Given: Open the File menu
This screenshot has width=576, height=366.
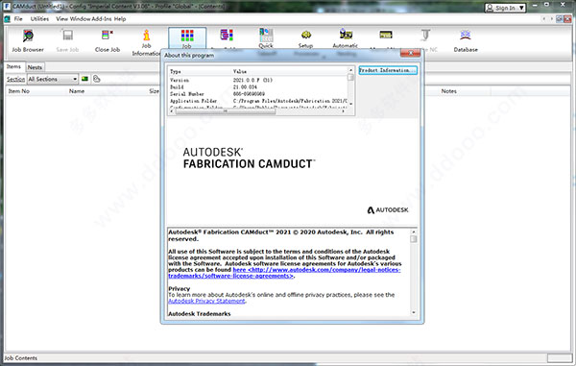Looking at the screenshot, I should point(18,19).
